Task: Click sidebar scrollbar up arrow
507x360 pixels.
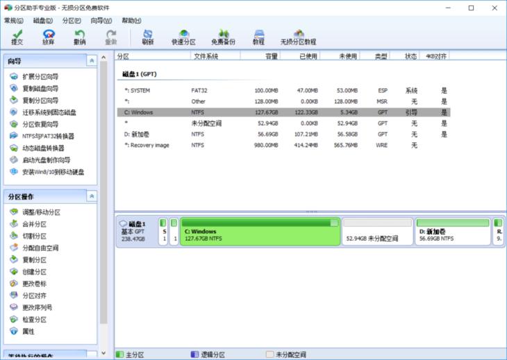Action: (103, 58)
